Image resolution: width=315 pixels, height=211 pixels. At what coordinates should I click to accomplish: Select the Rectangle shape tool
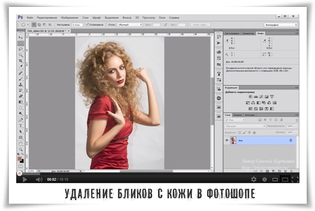(21, 138)
